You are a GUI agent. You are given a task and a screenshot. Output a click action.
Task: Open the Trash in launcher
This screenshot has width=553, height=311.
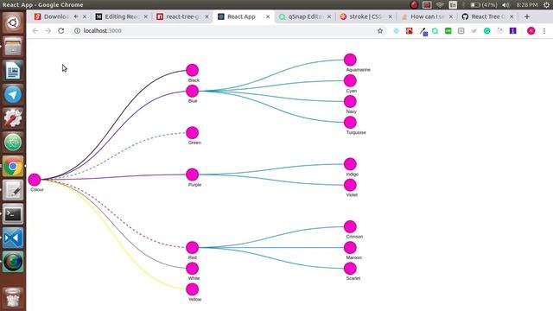(x=13, y=298)
